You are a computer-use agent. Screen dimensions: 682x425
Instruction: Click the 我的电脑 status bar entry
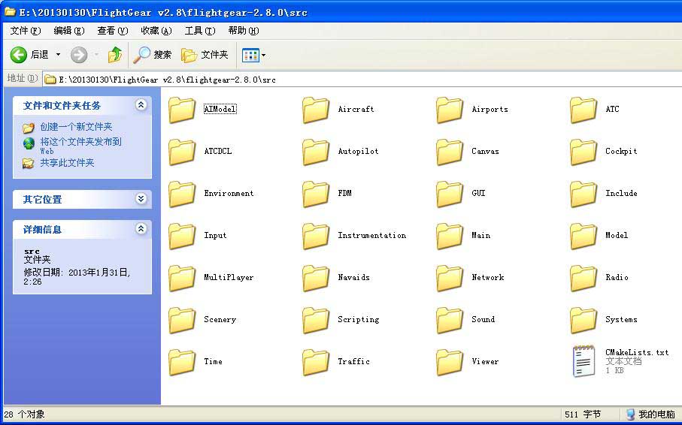click(650, 414)
